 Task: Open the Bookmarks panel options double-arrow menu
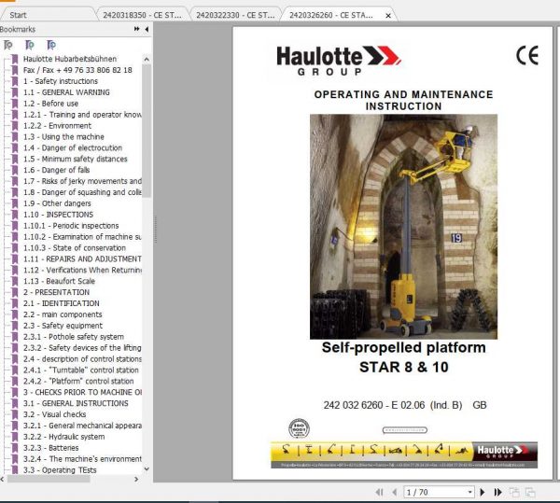[137, 30]
